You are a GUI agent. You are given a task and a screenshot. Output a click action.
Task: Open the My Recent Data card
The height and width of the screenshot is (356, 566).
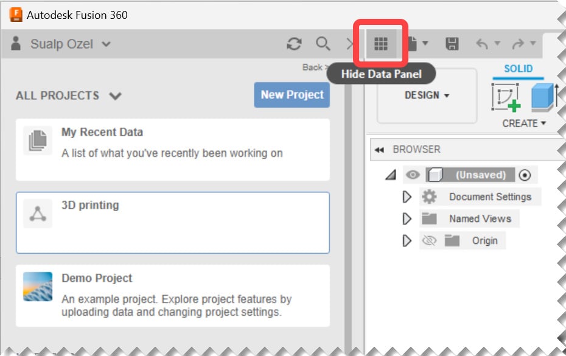click(x=173, y=150)
